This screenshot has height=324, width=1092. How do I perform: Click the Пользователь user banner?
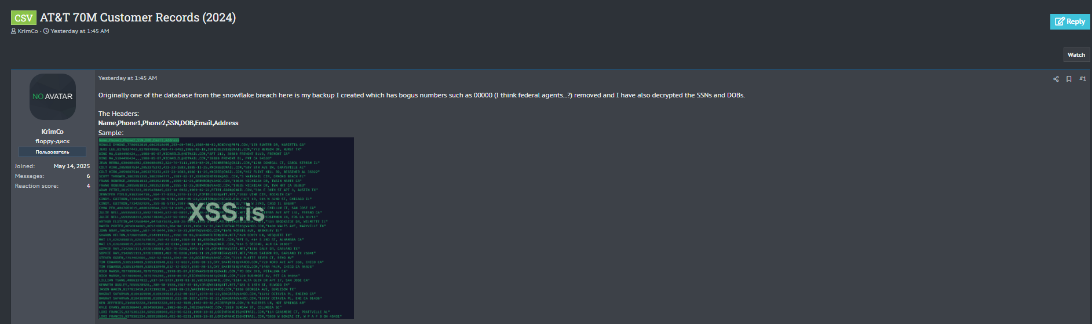52,152
